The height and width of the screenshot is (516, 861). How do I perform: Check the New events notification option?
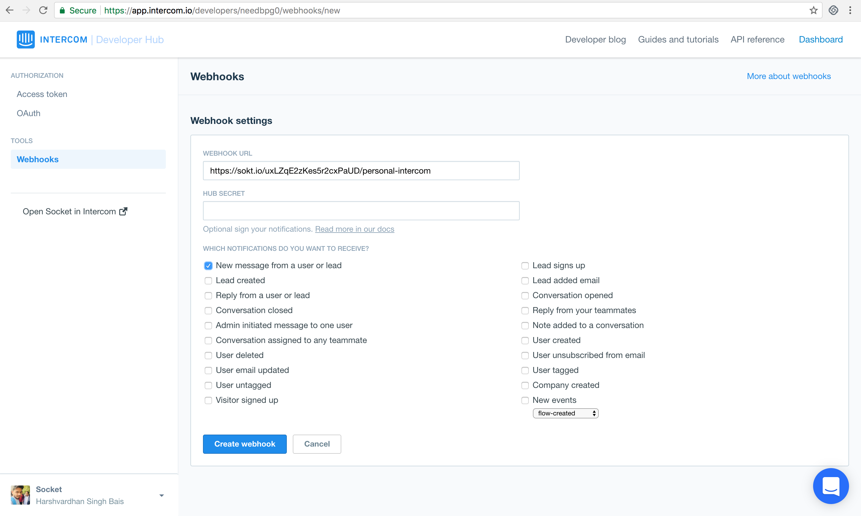pos(525,400)
